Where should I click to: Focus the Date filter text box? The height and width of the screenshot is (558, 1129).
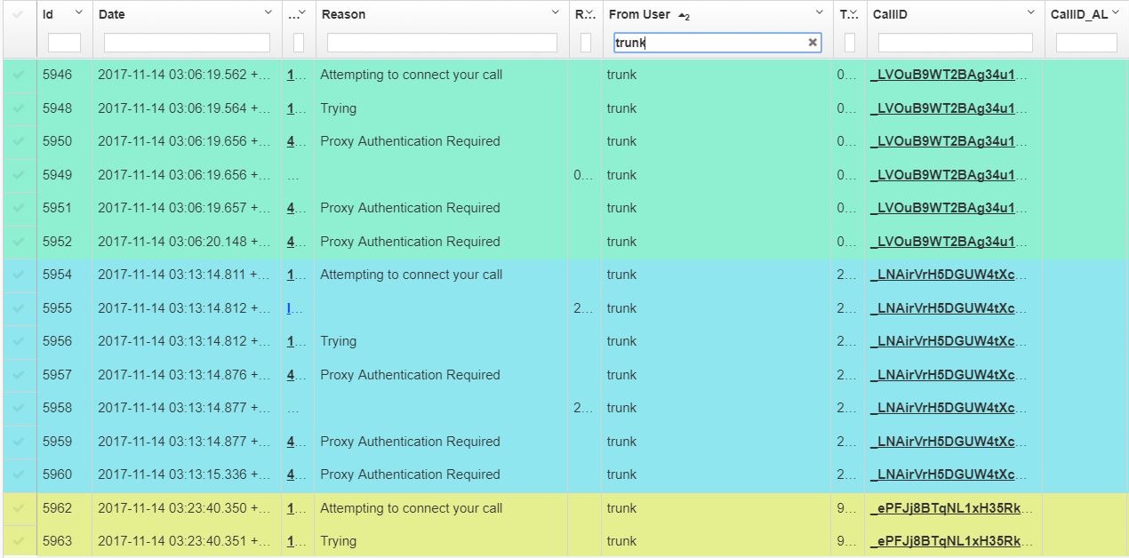[x=187, y=43]
